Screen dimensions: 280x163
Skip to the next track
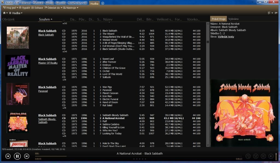(27, 156)
